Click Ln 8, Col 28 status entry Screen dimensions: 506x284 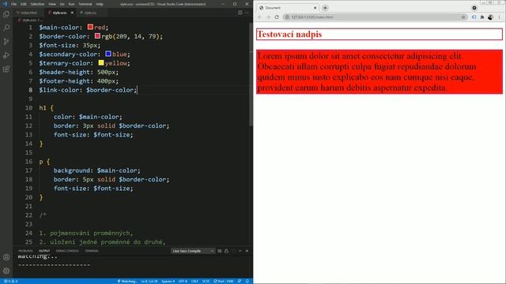pos(149,281)
